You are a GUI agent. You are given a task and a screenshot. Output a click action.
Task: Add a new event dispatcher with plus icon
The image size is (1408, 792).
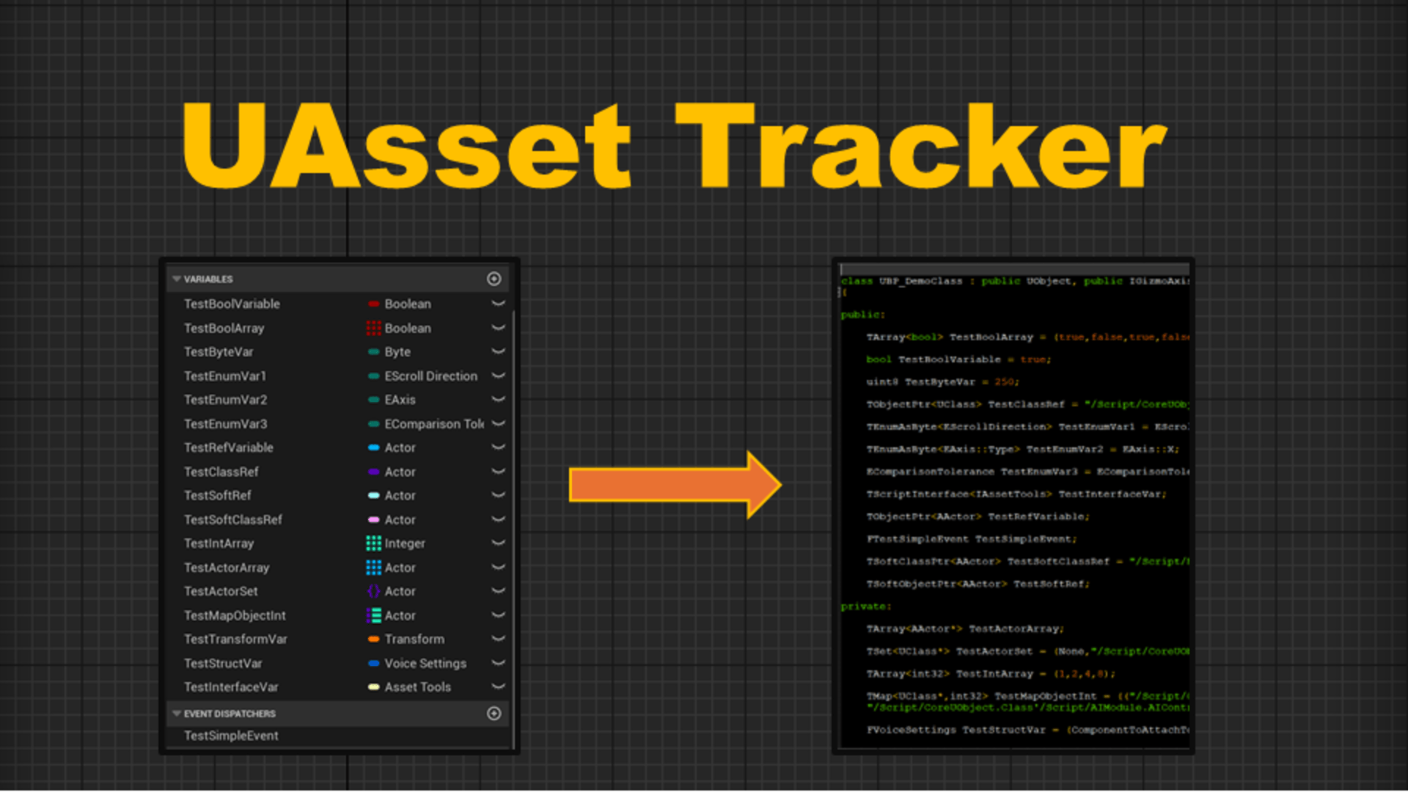click(x=494, y=714)
